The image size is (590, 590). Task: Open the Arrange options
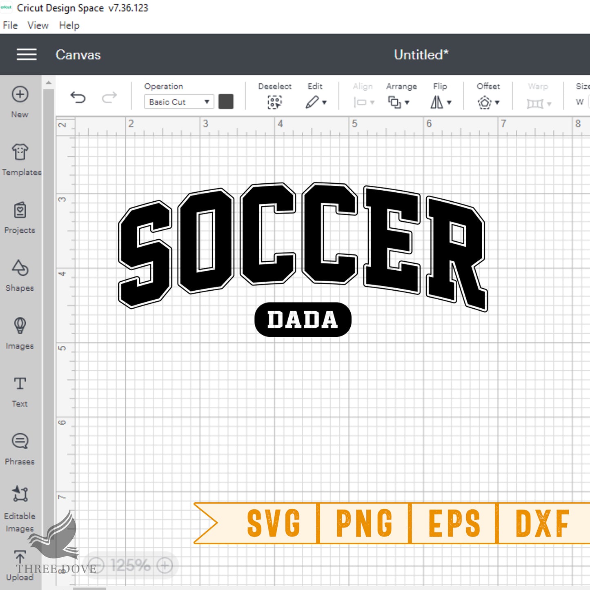click(x=394, y=102)
